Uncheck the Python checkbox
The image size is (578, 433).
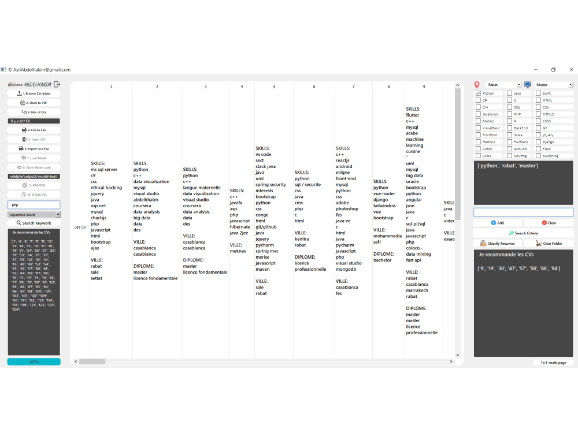tap(478, 94)
